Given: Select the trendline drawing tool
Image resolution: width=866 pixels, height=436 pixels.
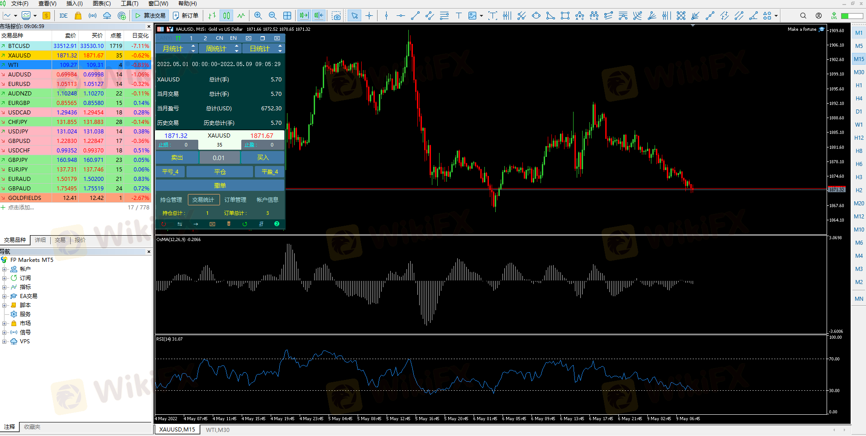Looking at the screenshot, I should click(415, 16).
